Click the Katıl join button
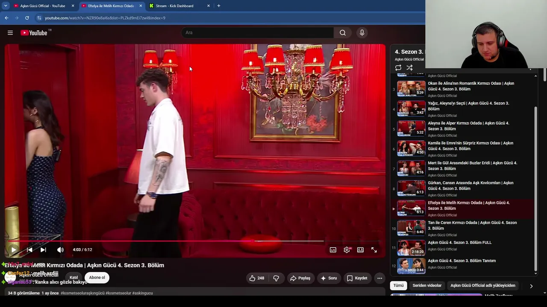Screen dimensions: 547x307 click(x=74, y=278)
